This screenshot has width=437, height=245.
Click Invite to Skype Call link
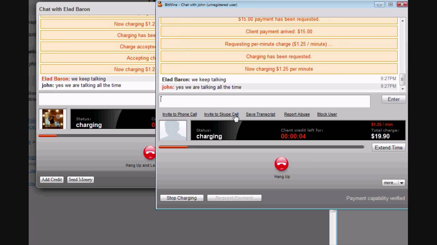[x=221, y=114]
